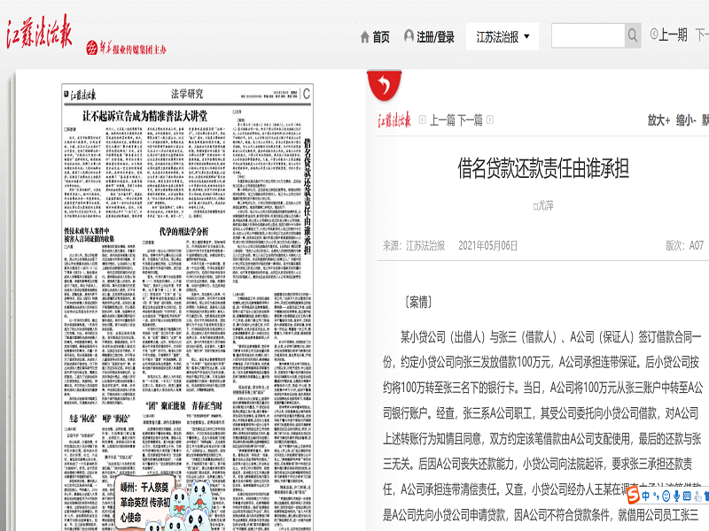The image size is (709, 531).
Task: Open the 代孕的刑法学分析 article on page thumbnail
Action: coord(183,232)
